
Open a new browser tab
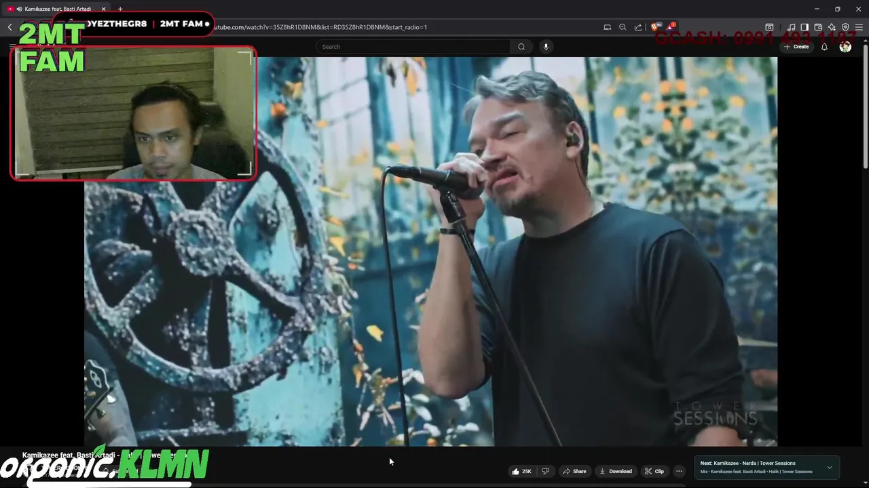(120, 9)
